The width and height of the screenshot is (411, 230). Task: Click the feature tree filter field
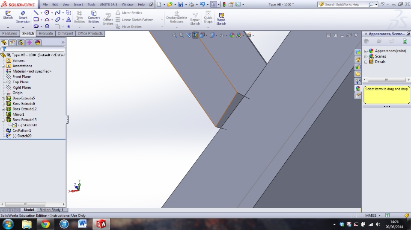click(33, 49)
